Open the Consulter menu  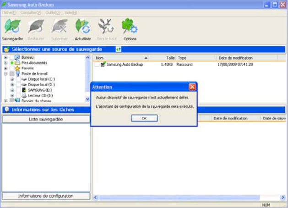click(31, 13)
